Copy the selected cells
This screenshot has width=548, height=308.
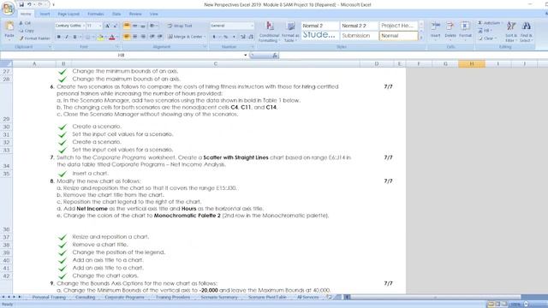[27, 31]
